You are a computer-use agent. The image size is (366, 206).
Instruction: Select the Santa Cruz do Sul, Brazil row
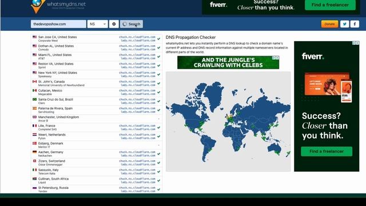[97, 101]
